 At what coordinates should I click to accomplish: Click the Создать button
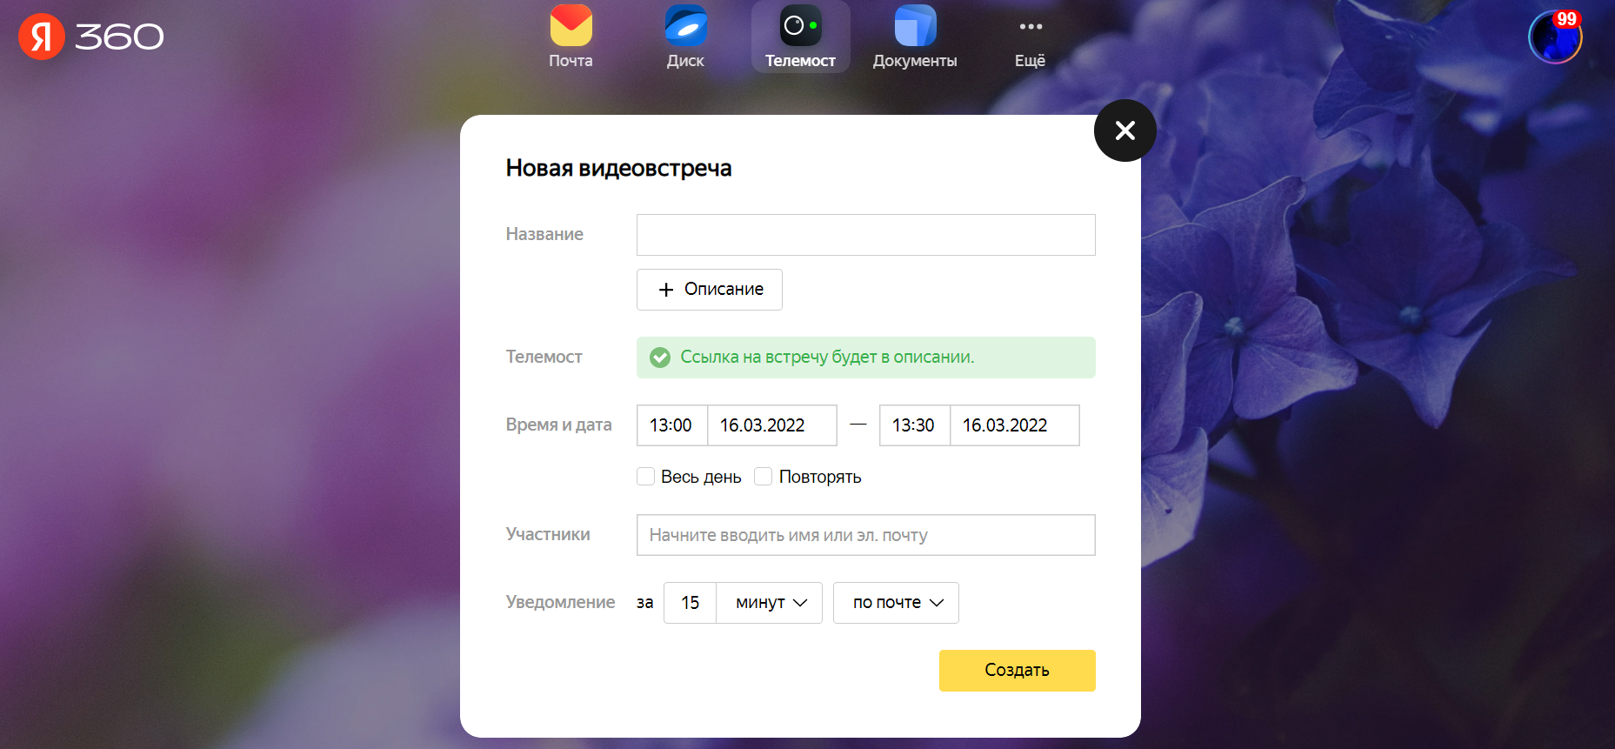click(1017, 671)
